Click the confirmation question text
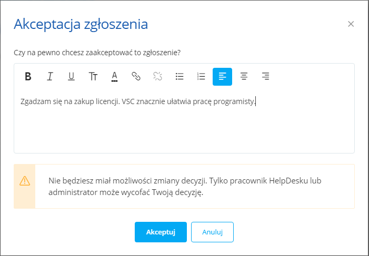This screenshot has width=369, height=256. [97, 53]
